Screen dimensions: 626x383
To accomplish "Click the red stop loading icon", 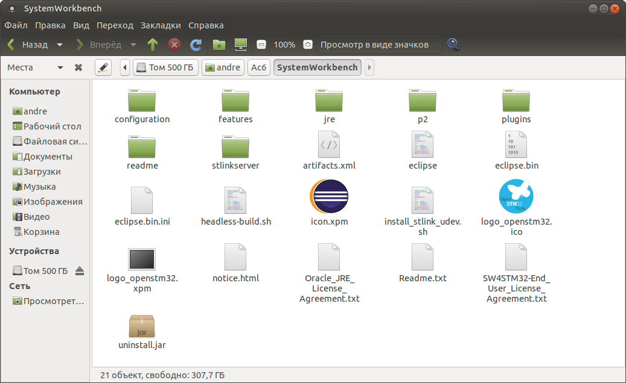I will pyautogui.click(x=174, y=45).
